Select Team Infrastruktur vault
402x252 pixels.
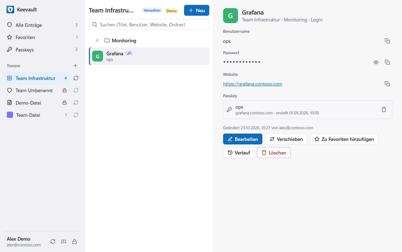point(37,78)
